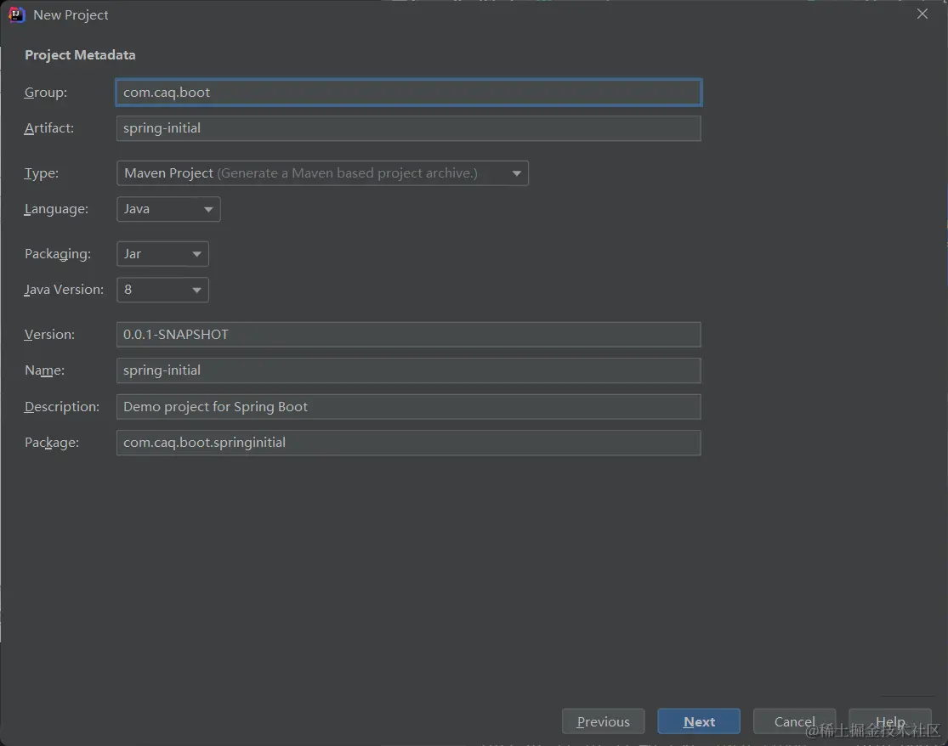Image resolution: width=948 pixels, height=746 pixels.
Task: Edit the Version field 0.0.1-SNAPSHOT
Action: tap(409, 335)
